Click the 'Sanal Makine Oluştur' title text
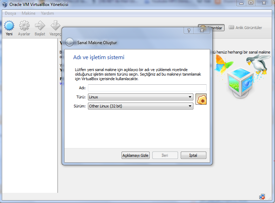This screenshot has width=275, height=203. (x=97, y=43)
